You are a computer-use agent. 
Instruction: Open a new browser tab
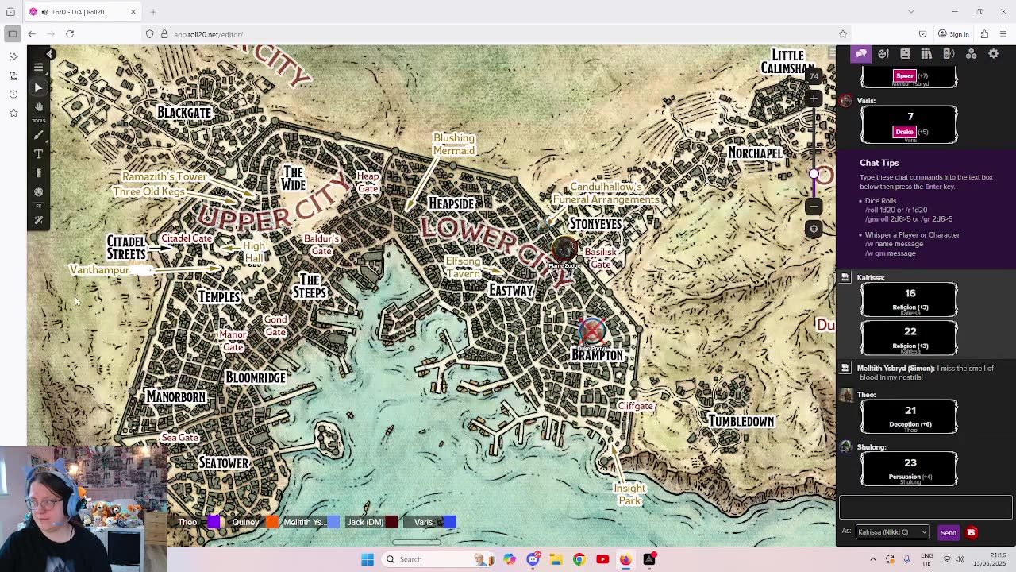pyautogui.click(x=153, y=12)
